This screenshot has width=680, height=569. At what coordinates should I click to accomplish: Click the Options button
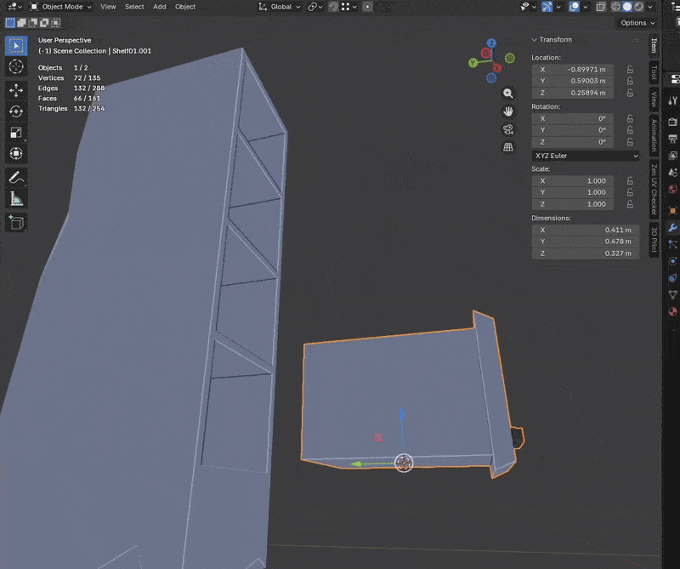click(637, 23)
